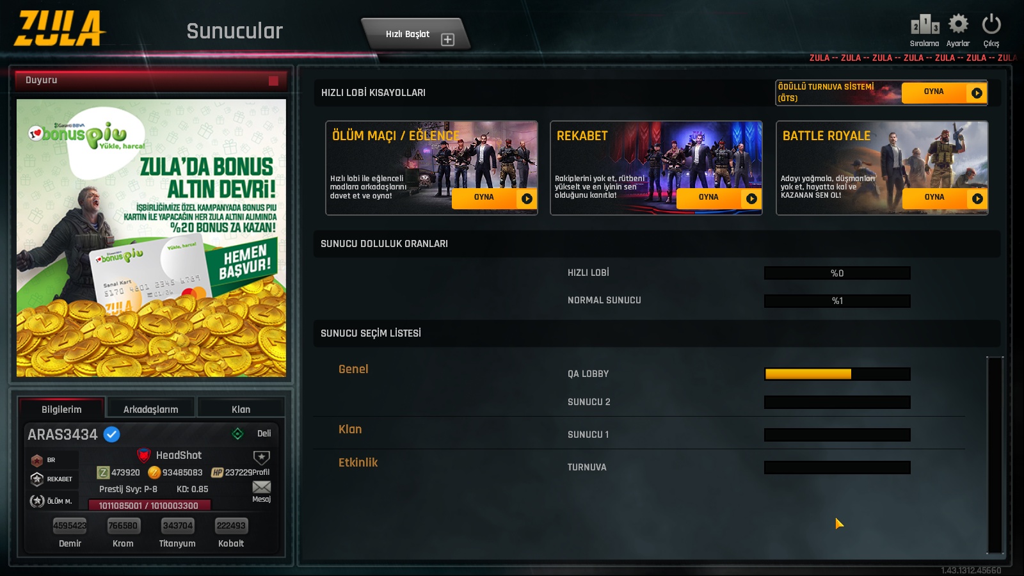Expand the Genel server category
Image resolution: width=1024 pixels, height=576 pixels.
(x=353, y=369)
